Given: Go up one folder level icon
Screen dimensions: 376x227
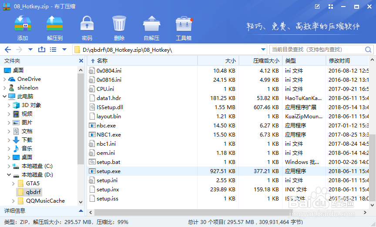Looking at the screenshot, I should coord(42,50).
